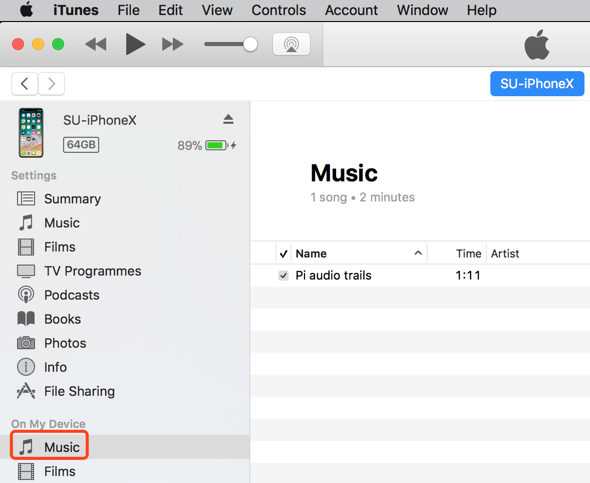Click the 1:11 time value
This screenshot has width=590, height=483.
[x=468, y=276]
